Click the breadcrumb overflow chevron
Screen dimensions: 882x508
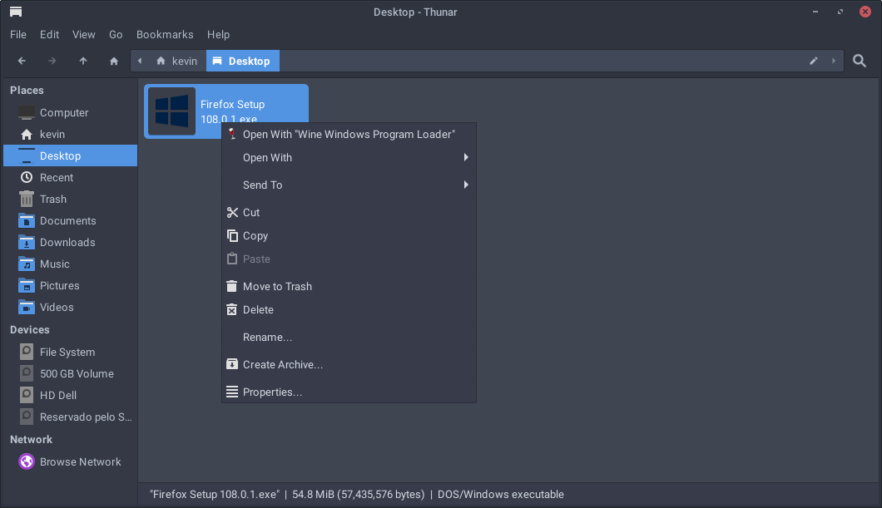click(139, 61)
